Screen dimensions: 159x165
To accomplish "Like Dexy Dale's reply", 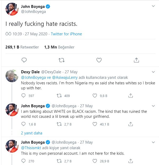I will pos(95,96).
